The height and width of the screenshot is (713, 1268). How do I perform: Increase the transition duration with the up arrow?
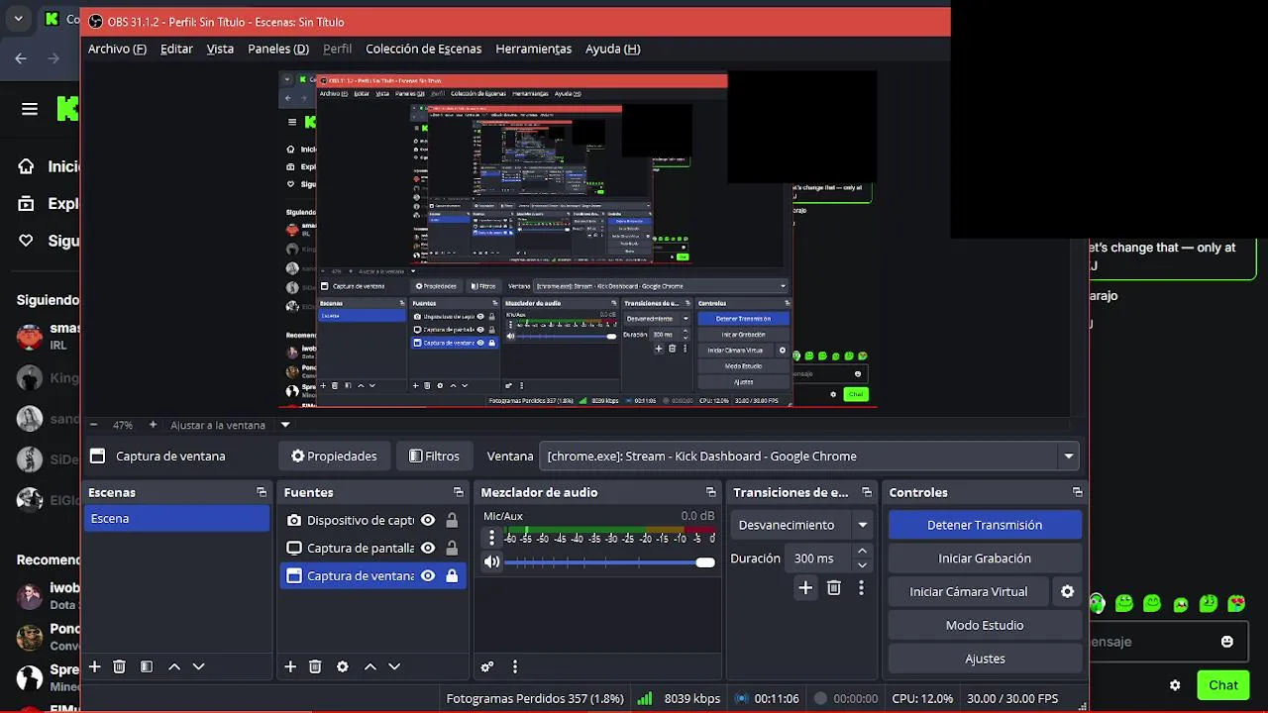[x=862, y=552]
